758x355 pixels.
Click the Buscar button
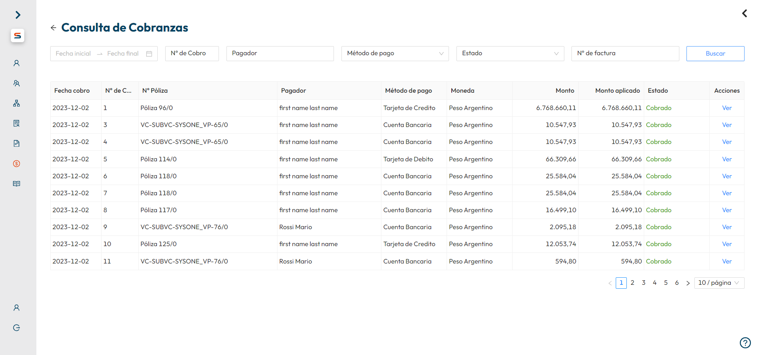coord(715,54)
